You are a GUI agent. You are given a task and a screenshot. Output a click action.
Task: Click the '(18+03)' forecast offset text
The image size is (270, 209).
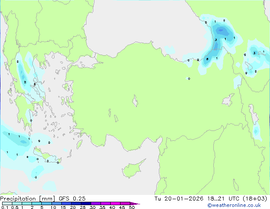pos(255,199)
